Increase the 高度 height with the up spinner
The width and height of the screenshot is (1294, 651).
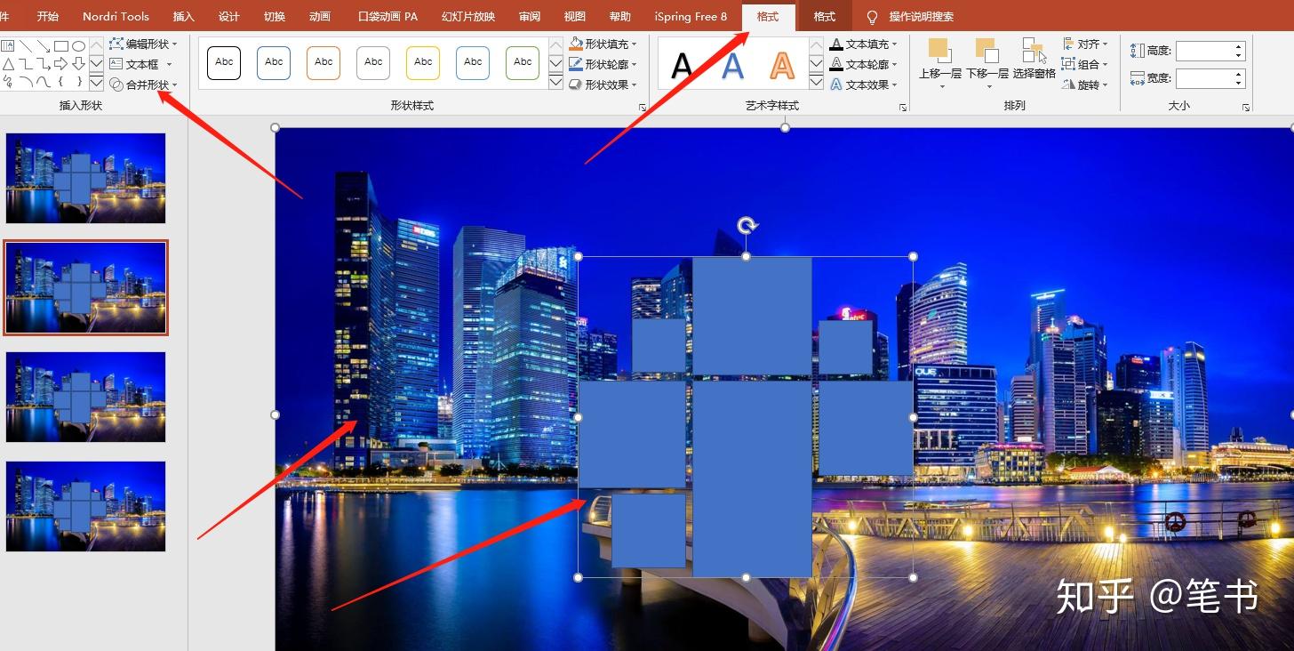click(1239, 46)
